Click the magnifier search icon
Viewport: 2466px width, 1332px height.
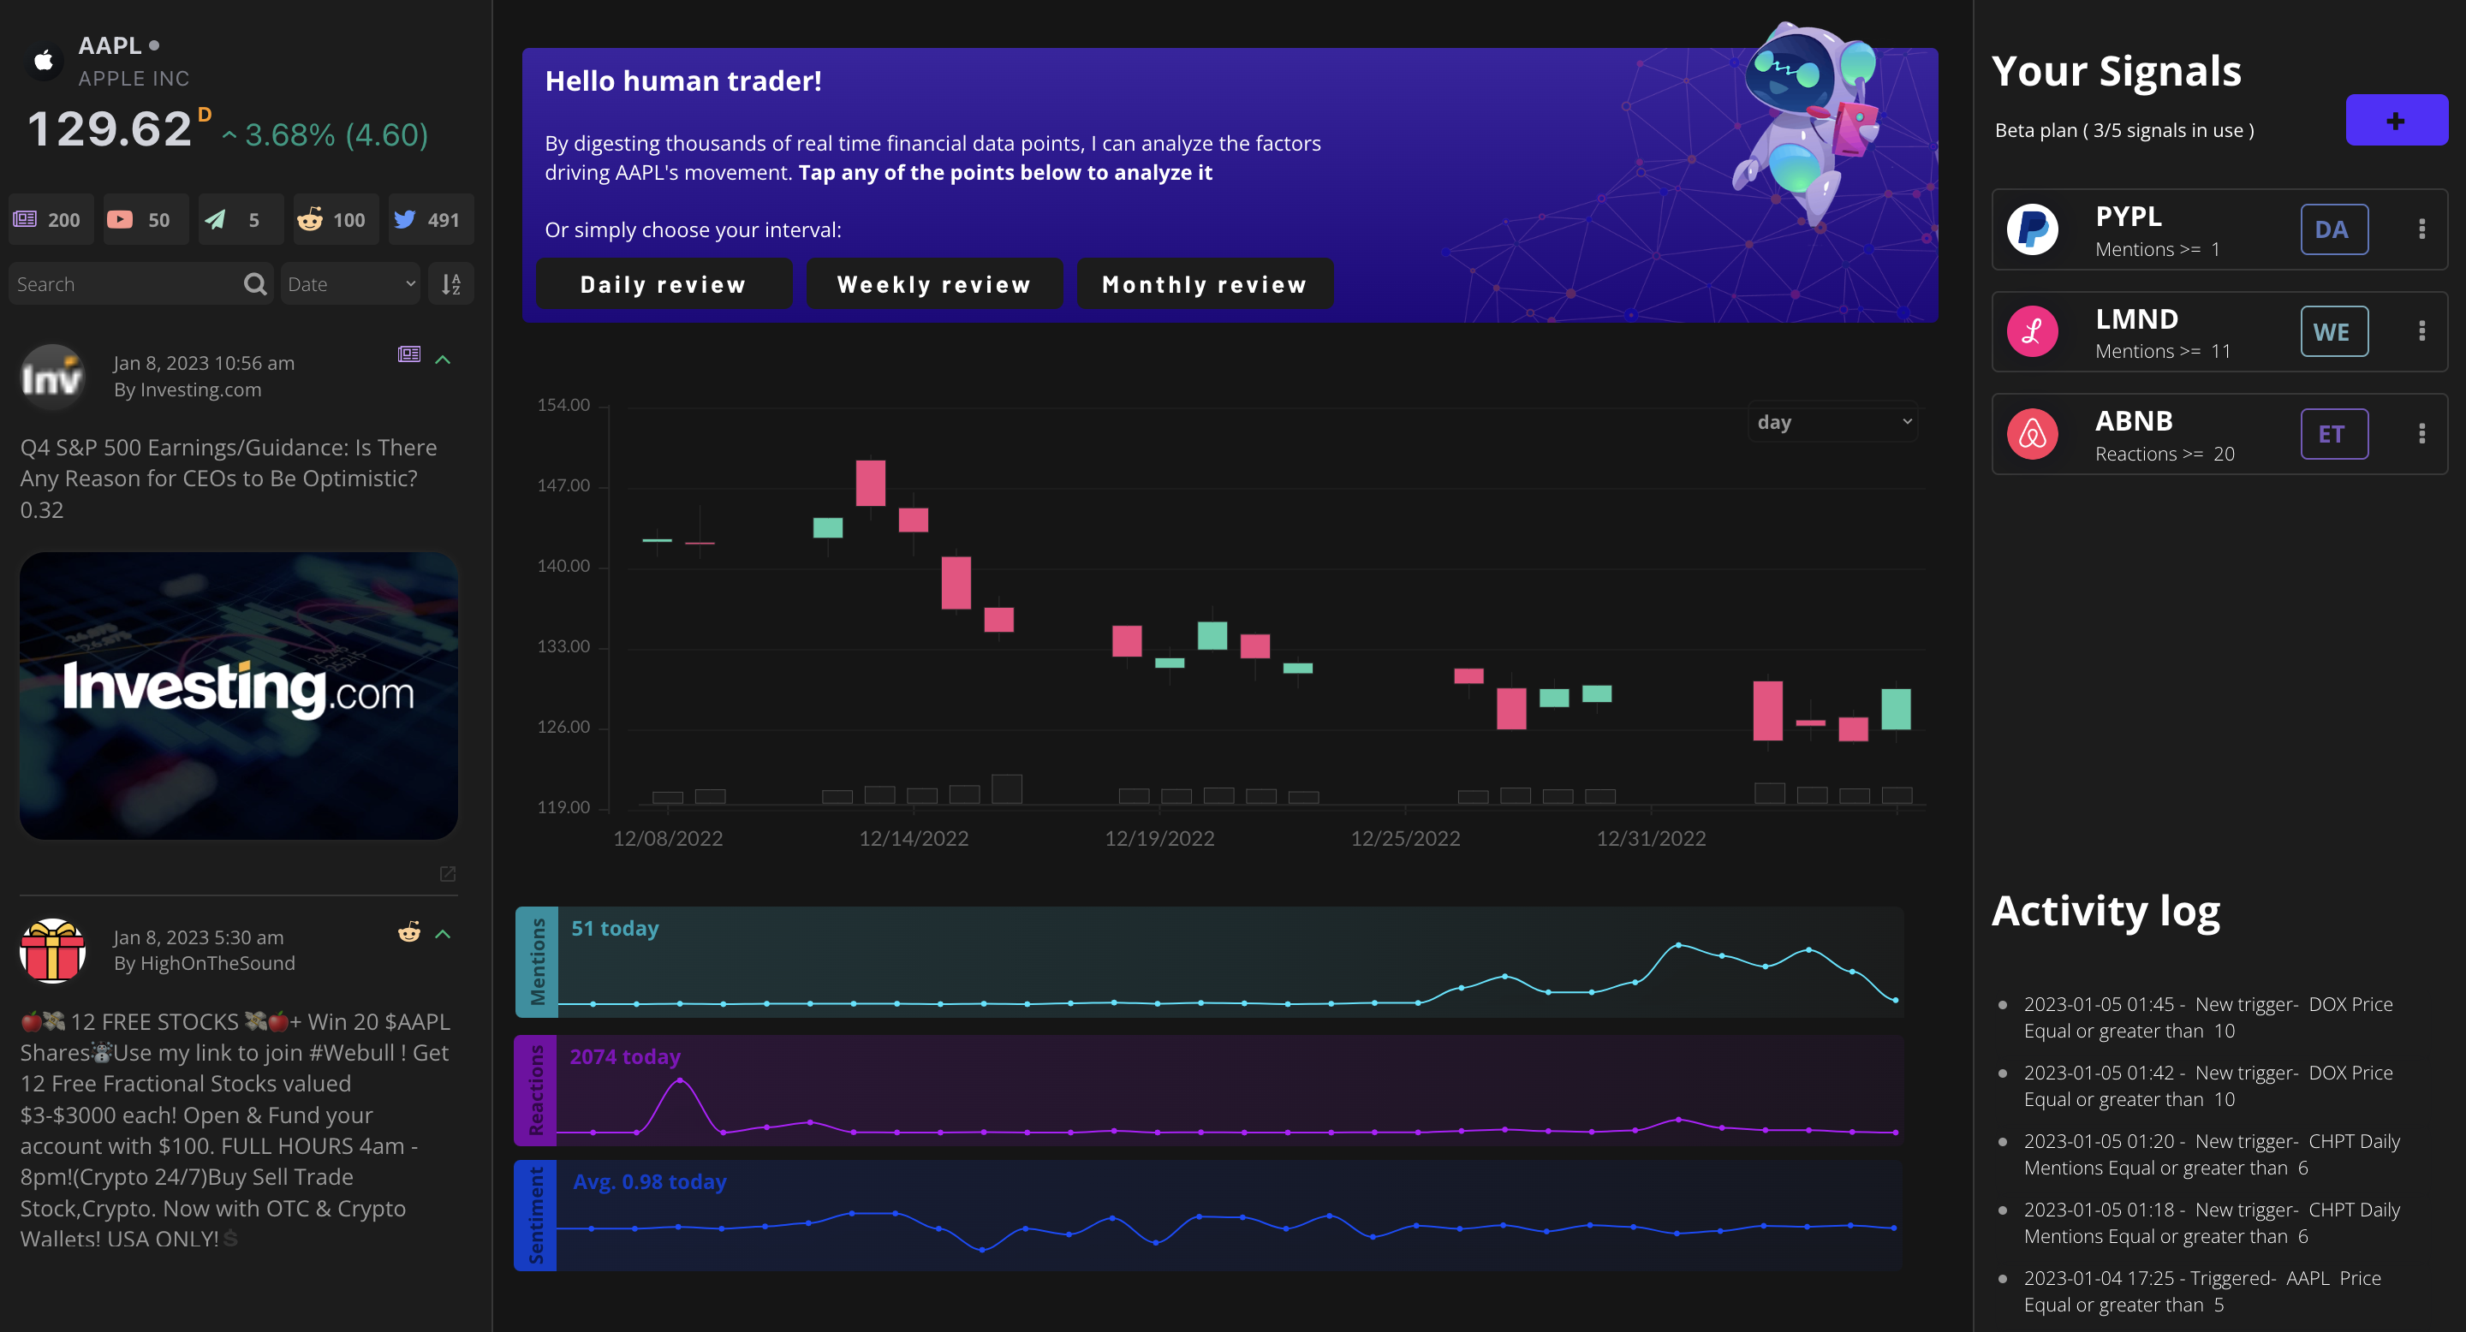click(254, 284)
